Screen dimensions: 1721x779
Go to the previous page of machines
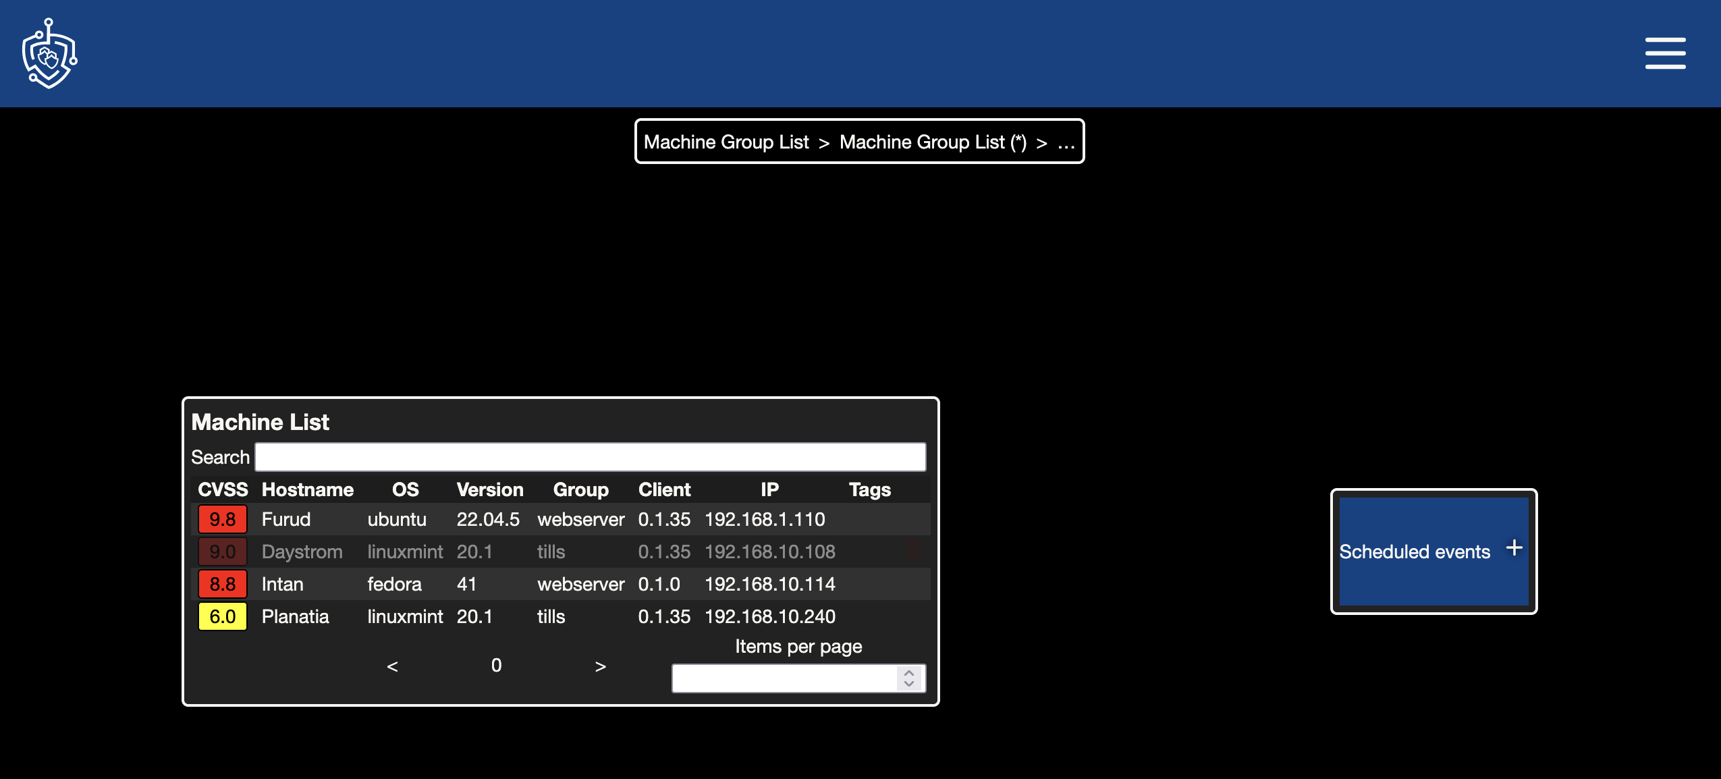point(392,666)
